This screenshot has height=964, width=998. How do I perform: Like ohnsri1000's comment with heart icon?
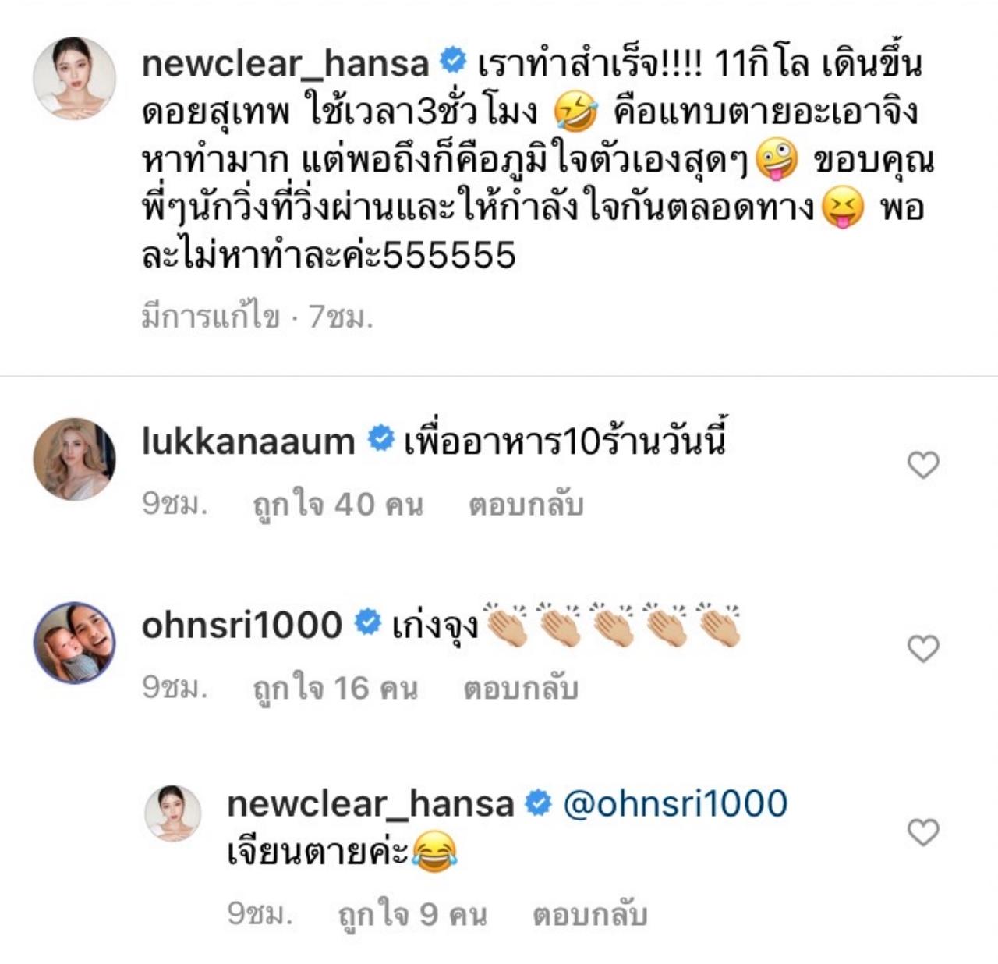point(923,648)
